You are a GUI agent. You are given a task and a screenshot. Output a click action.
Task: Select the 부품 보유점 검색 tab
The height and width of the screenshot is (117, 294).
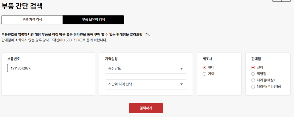[93, 20]
